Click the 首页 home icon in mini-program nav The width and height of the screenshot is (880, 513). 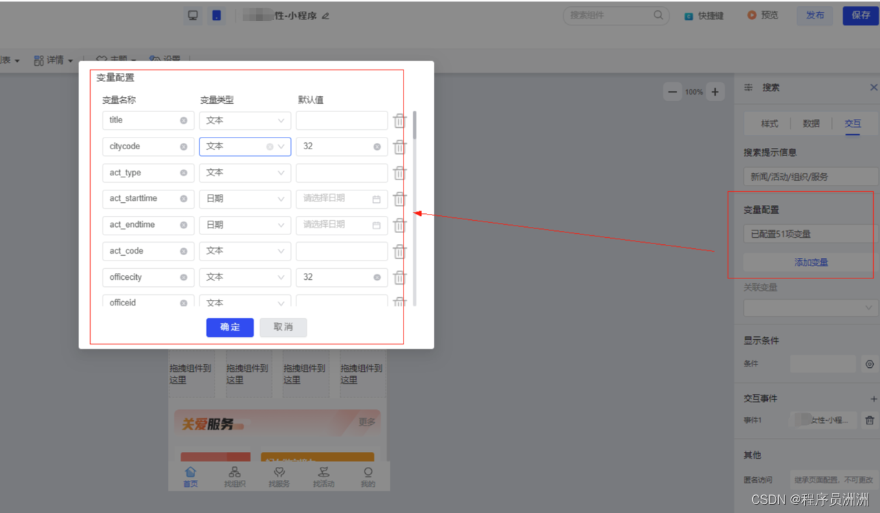coord(190,474)
